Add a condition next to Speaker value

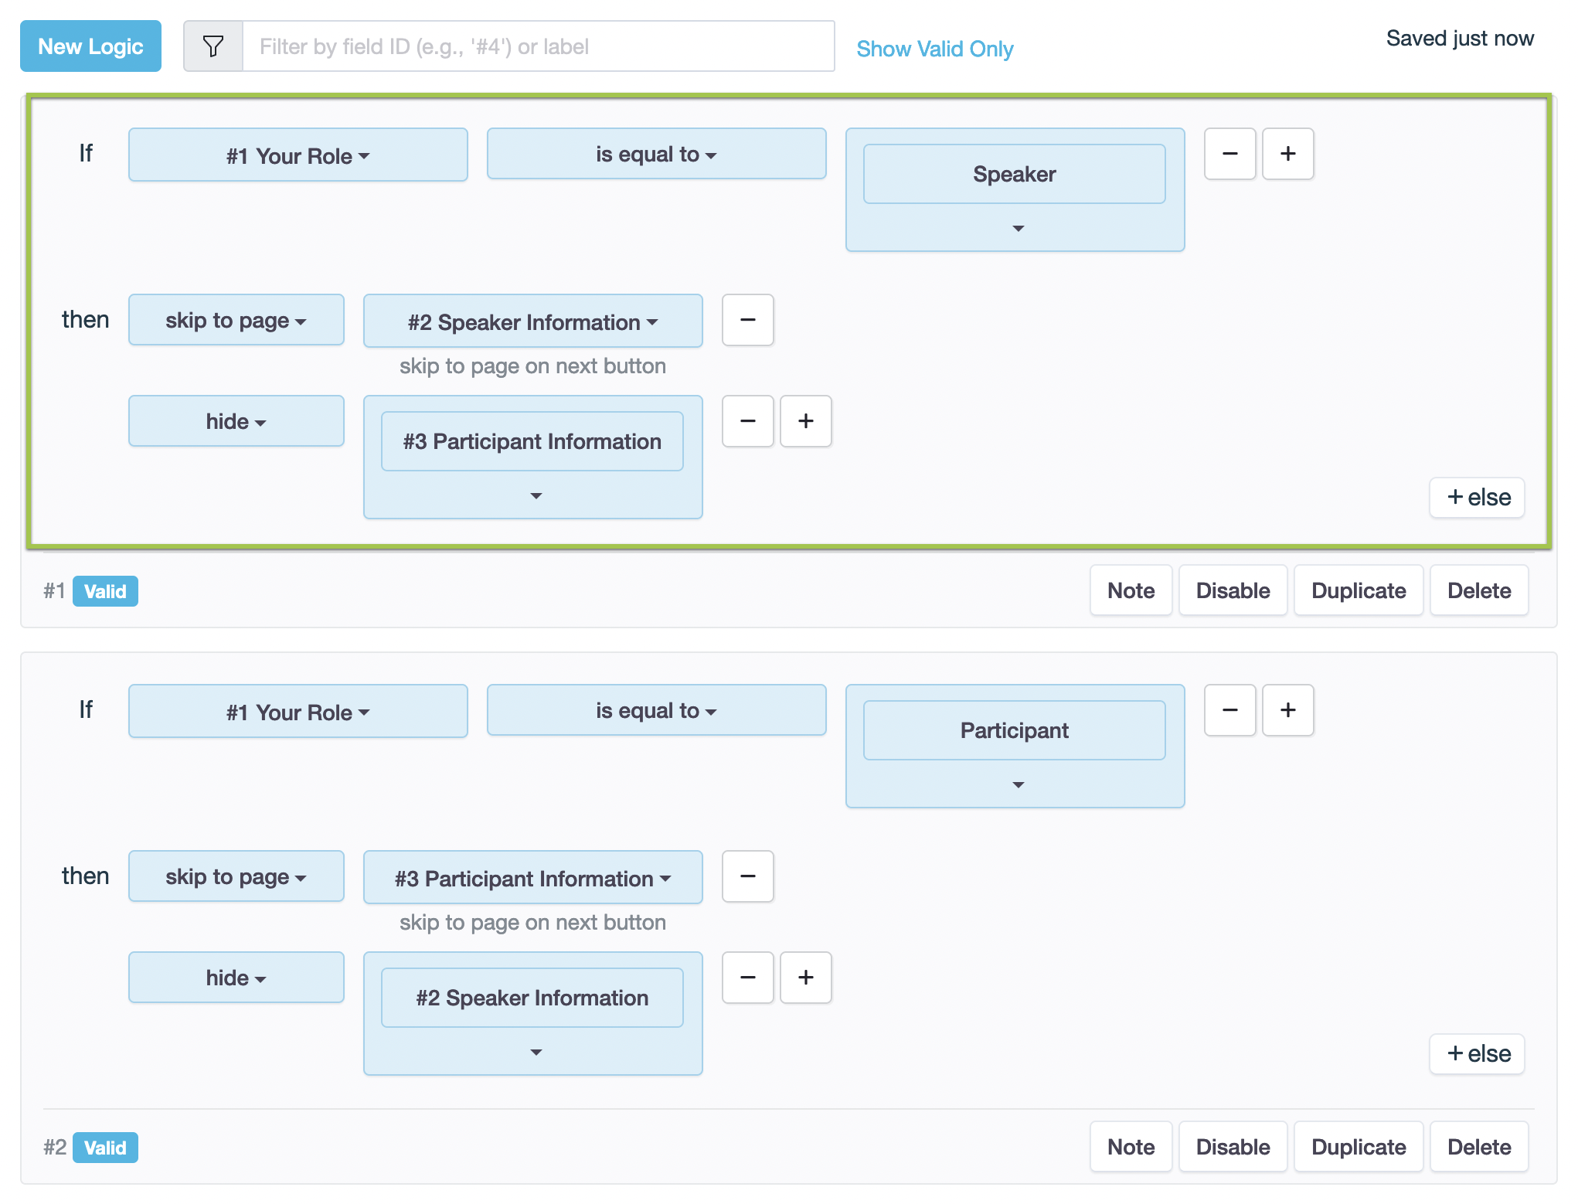(1287, 154)
